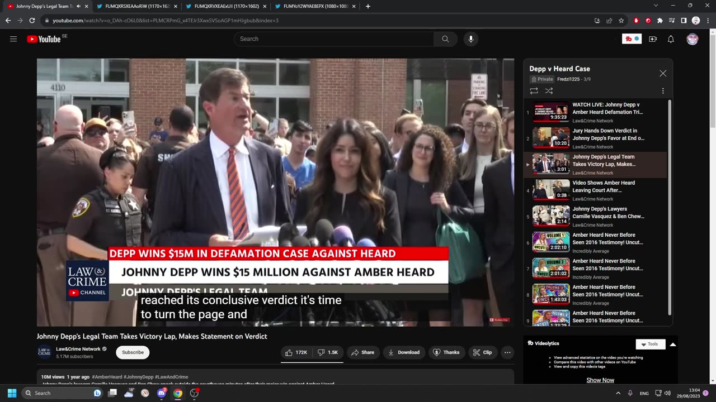Click the search magnifier button on YouTube
This screenshot has width=716, height=402.
pos(445,39)
